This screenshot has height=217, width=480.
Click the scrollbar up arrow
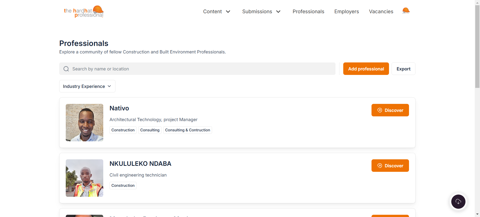pos(477,2)
